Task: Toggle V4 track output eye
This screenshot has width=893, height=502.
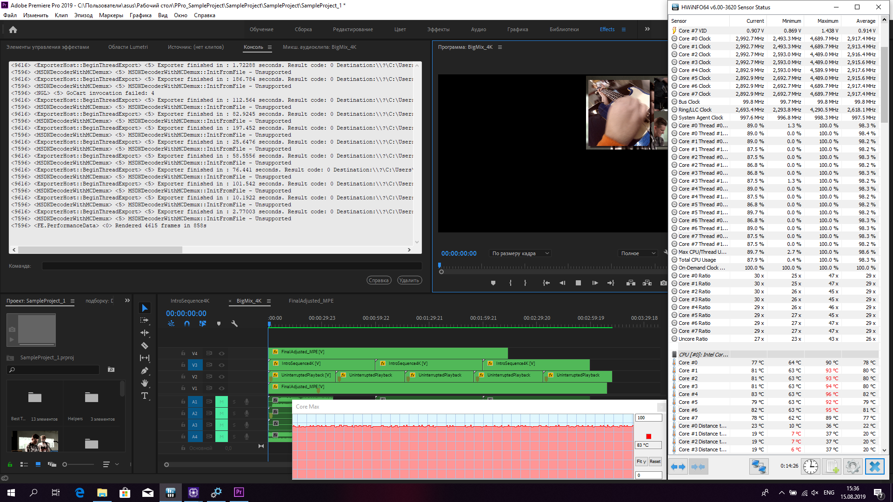Action: 221,353
